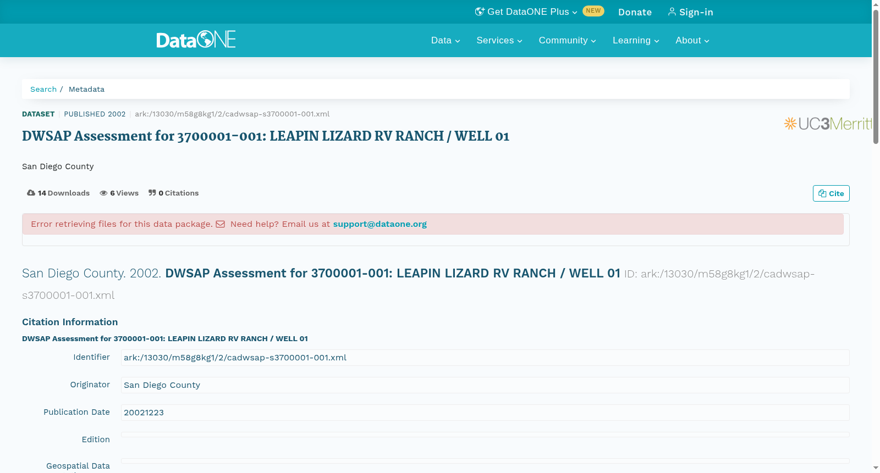Click the downloads cloud icon
The image size is (880, 473).
click(x=31, y=193)
